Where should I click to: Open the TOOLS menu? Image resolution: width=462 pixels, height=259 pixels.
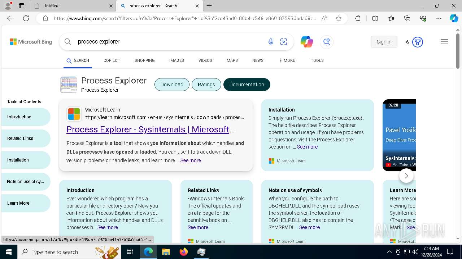(317, 60)
